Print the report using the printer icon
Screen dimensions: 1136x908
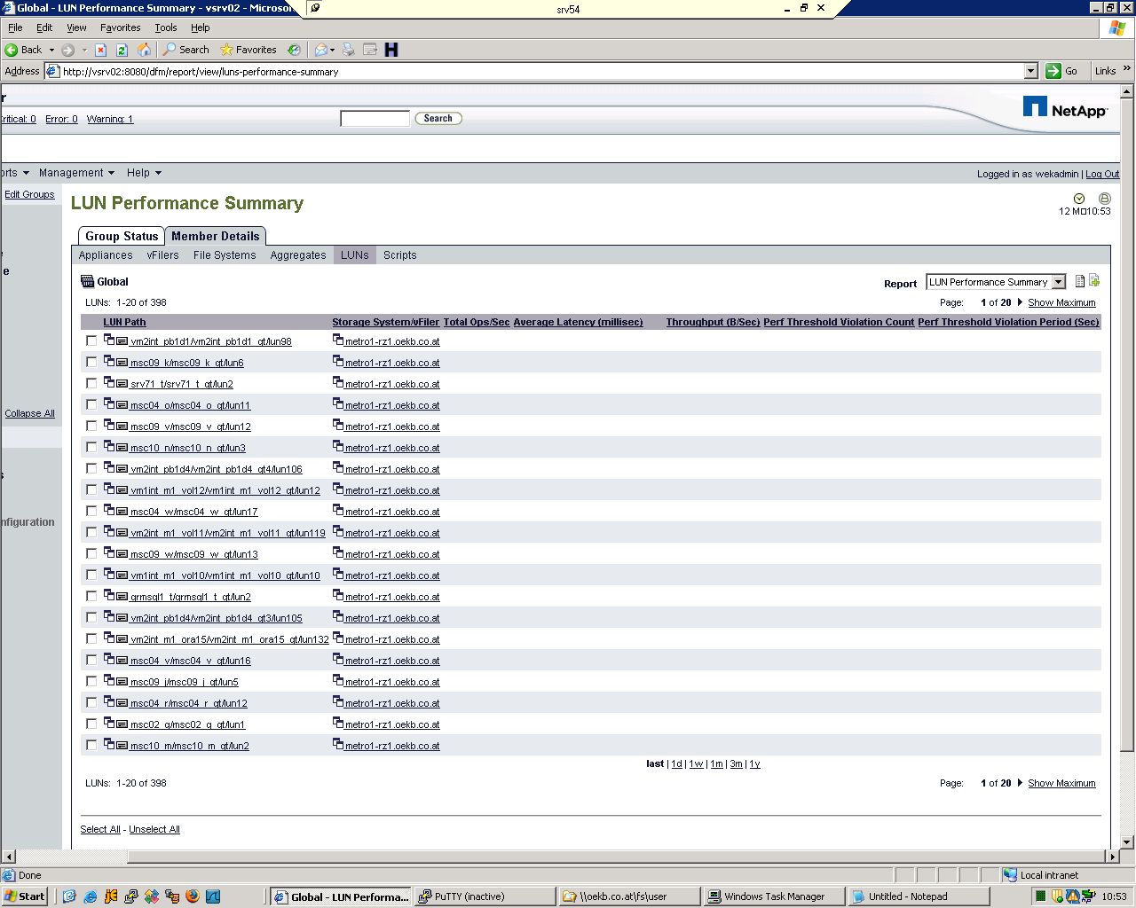pyautogui.click(x=1105, y=199)
